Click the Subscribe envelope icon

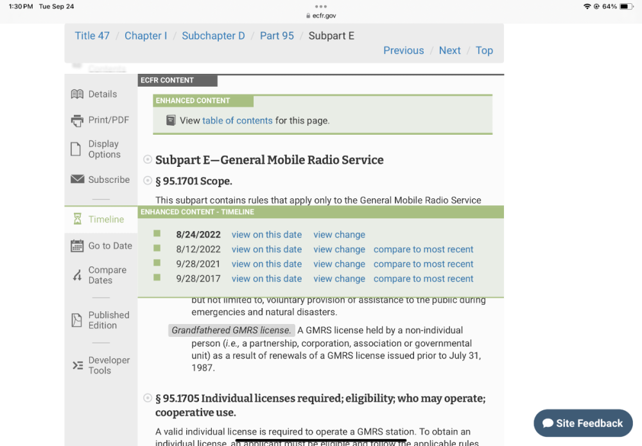click(78, 180)
